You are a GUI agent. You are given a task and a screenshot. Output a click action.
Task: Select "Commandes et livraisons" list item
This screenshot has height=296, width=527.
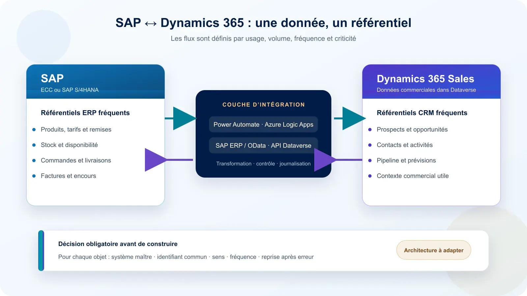(76, 160)
